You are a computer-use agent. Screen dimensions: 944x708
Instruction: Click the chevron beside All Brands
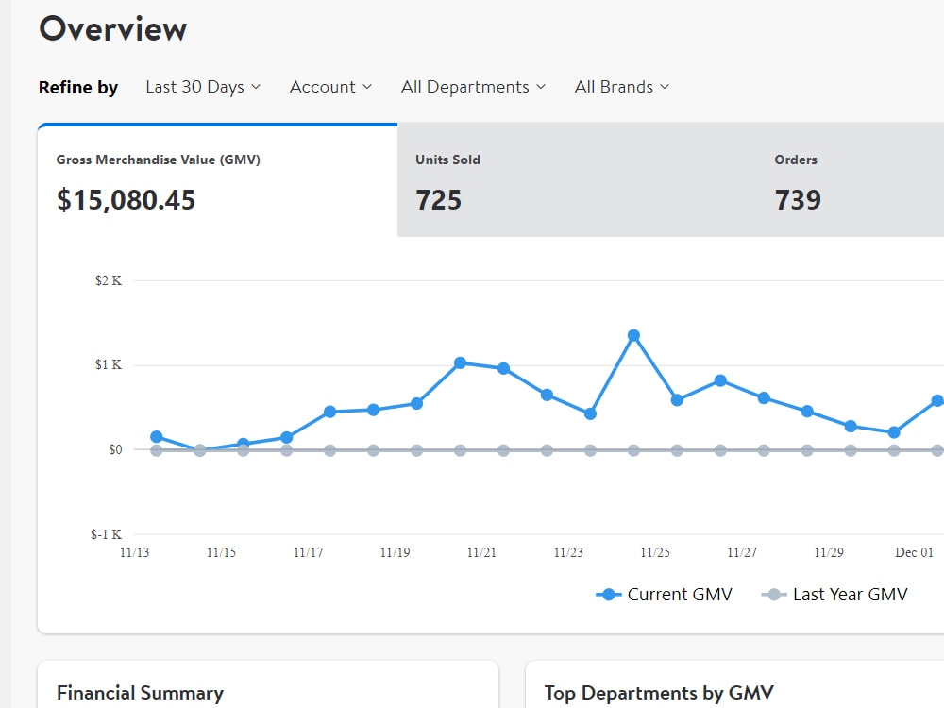[666, 87]
